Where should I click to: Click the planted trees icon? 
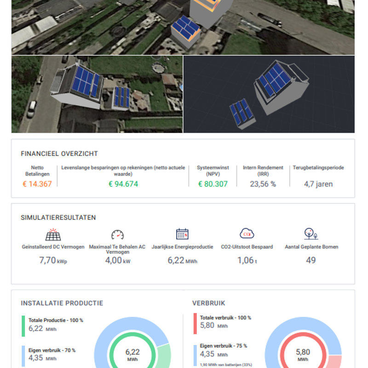(311, 234)
